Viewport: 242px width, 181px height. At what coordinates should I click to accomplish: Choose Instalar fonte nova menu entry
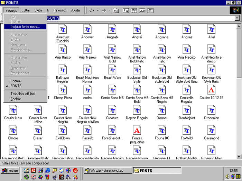point(25,27)
